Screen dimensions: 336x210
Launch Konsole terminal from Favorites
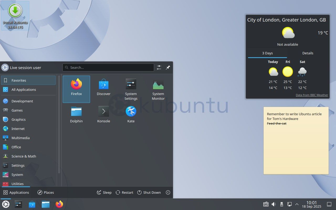[x=104, y=114]
